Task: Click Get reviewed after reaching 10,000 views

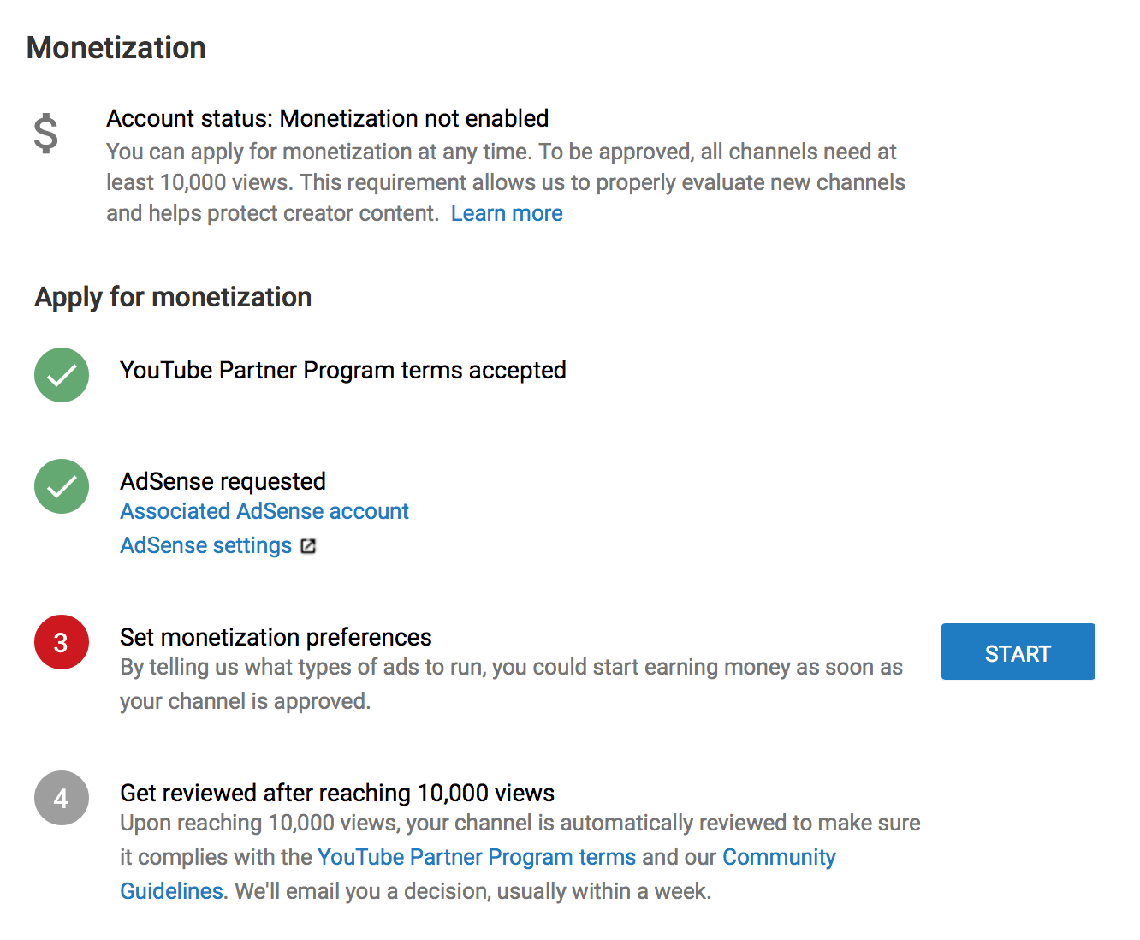Action: pyautogui.click(x=337, y=793)
